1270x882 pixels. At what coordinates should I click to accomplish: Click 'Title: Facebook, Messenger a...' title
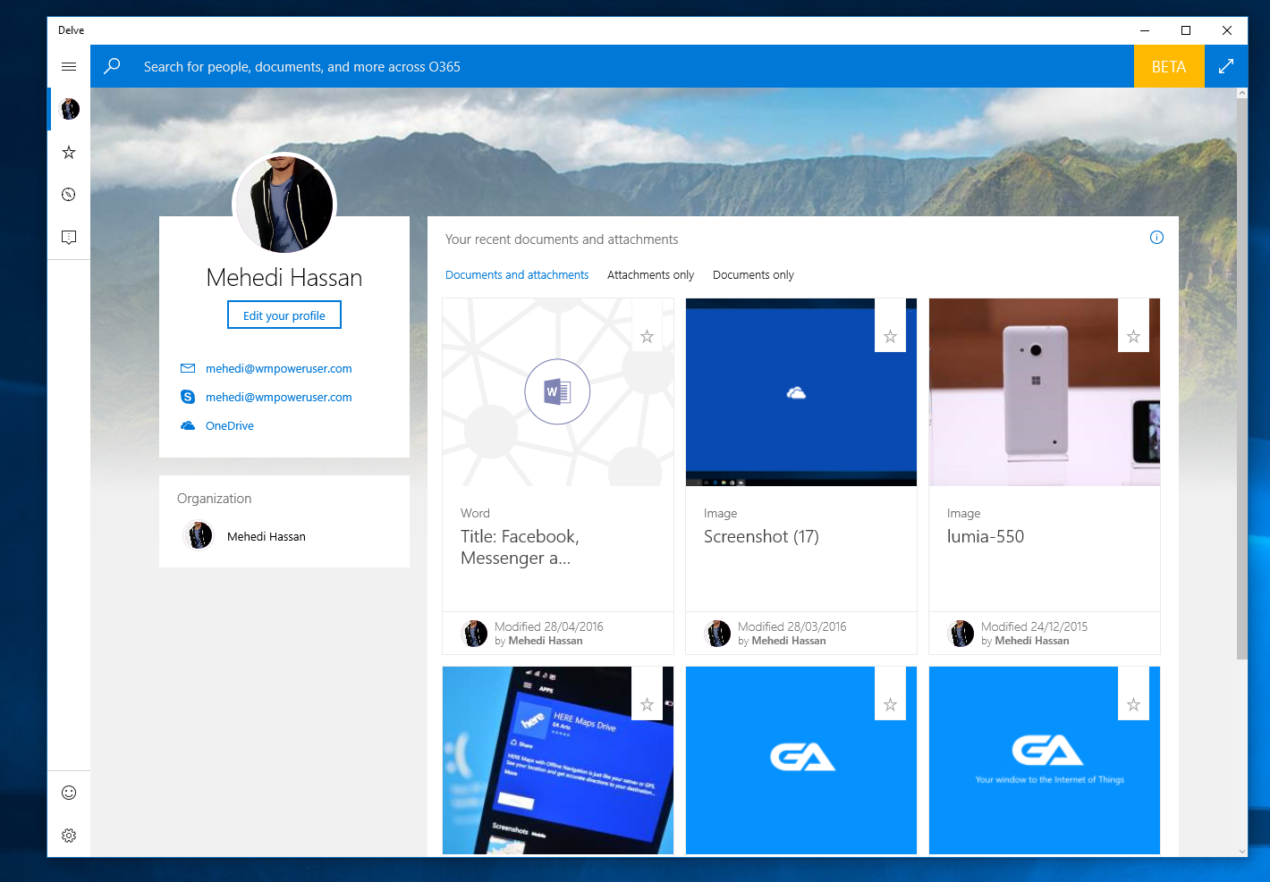[x=520, y=547]
